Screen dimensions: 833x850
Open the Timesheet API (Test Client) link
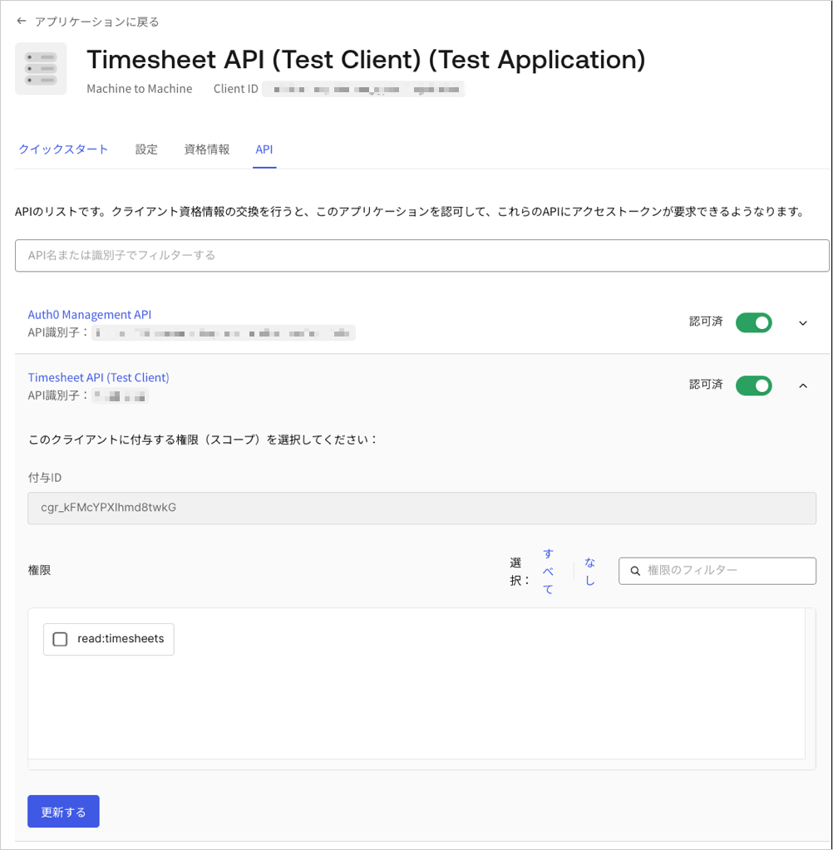click(x=98, y=377)
